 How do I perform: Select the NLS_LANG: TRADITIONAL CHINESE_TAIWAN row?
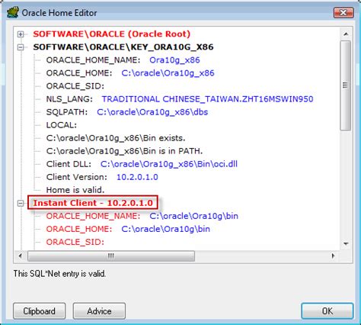click(180, 99)
